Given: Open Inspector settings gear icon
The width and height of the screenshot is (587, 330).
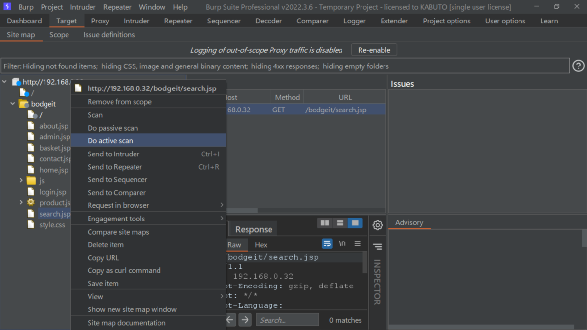Looking at the screenshot, I should (377, 225).
